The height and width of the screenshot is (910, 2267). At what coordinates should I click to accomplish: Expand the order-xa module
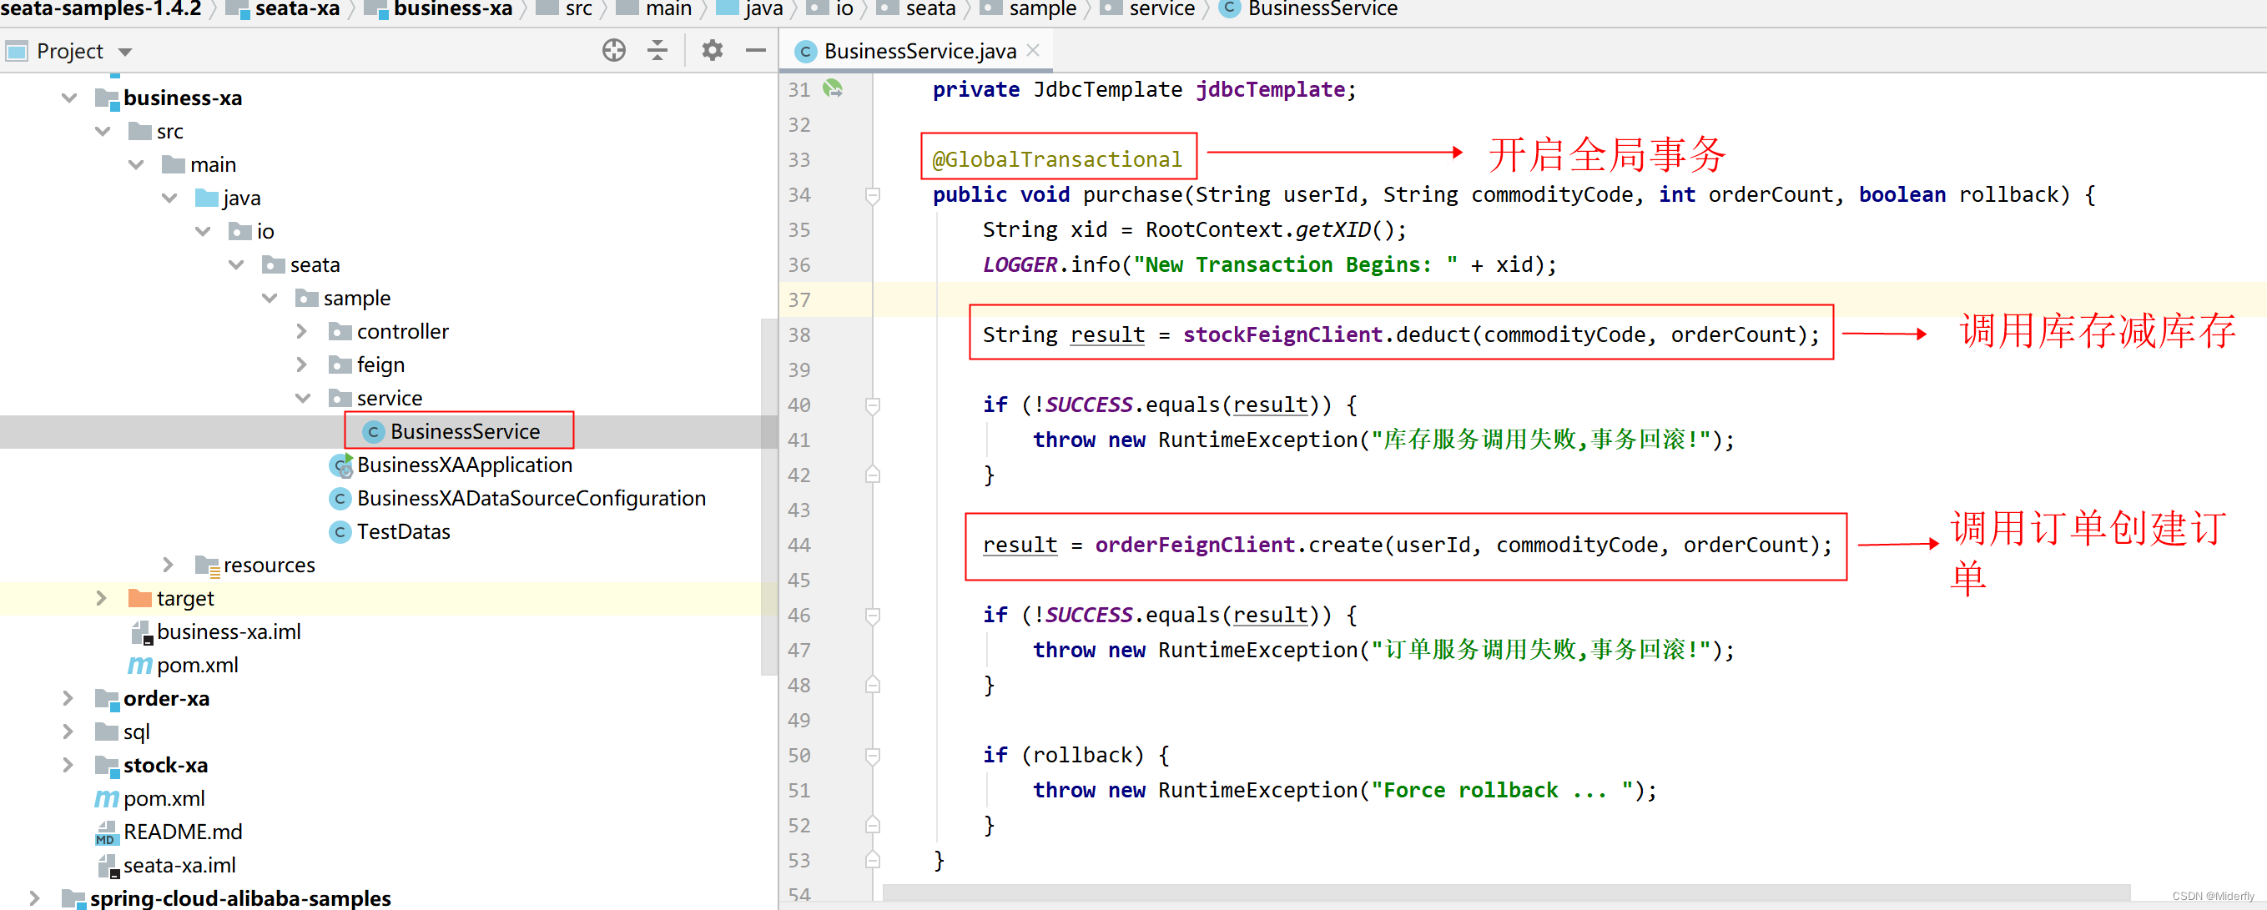point(68,699)
